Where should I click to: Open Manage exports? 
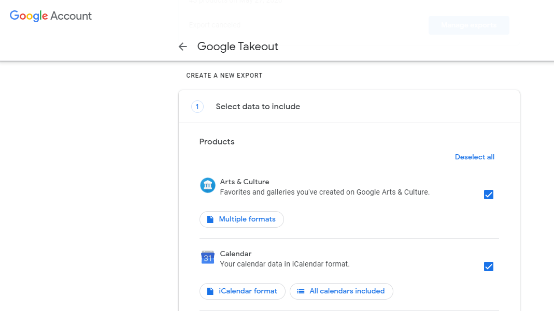coord(468,25)
